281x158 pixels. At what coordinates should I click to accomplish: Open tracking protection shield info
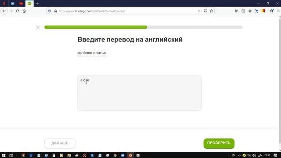(x=50, y=11)
